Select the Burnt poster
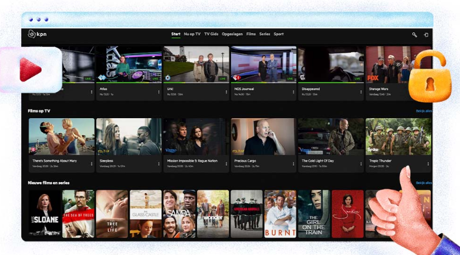The image size is (460, 255). coord(280,214)
